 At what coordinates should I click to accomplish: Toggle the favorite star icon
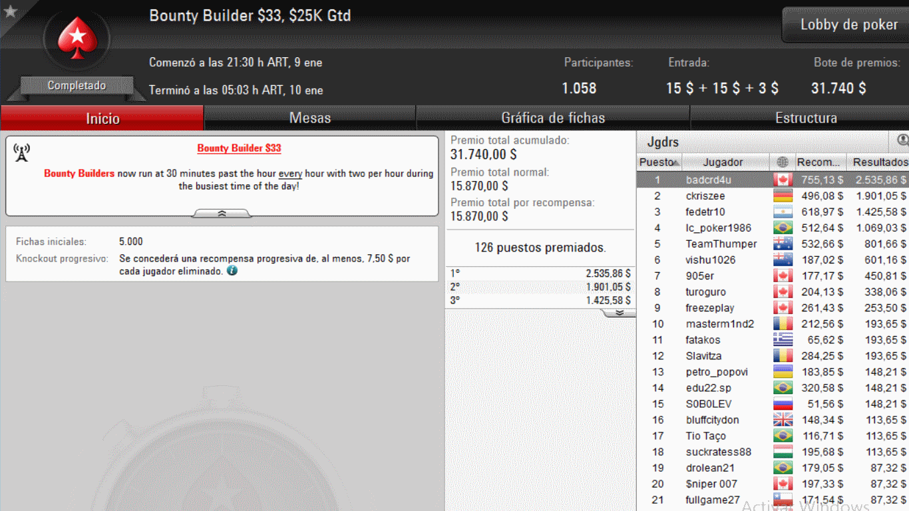click(x=10, y=11)
